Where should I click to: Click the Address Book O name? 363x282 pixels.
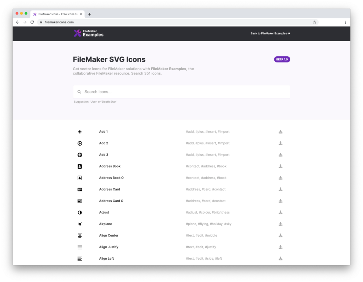111,178
